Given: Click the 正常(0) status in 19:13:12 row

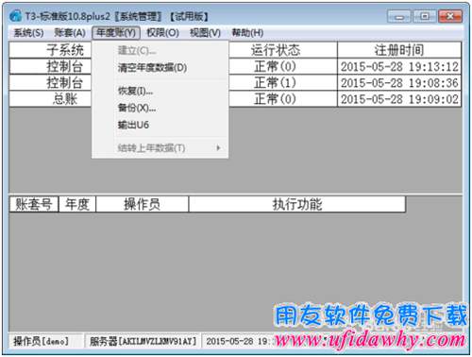Looking at the screenshot, I should (283, 66).
